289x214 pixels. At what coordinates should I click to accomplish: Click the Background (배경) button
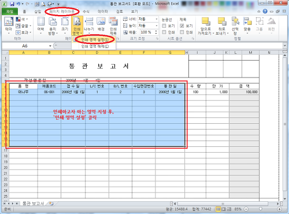pyautogui.click(x=101, y=24)
